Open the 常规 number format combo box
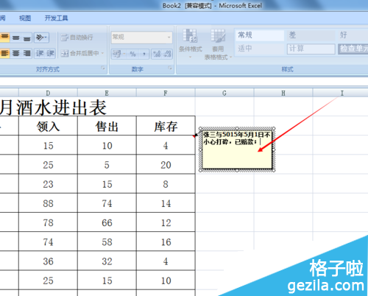Image resolution: width=368 pixels, height=296 pixels. click(141, 38)
